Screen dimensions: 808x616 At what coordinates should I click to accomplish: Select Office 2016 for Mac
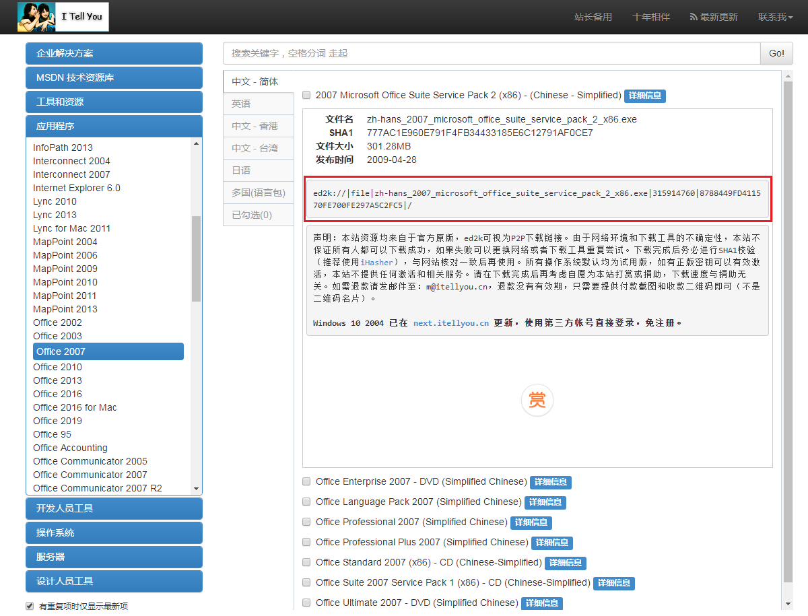75,407
